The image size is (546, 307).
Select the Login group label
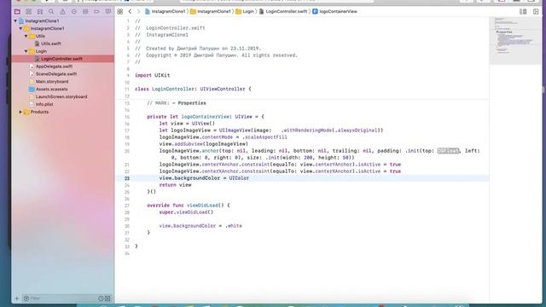coord(41,51)
